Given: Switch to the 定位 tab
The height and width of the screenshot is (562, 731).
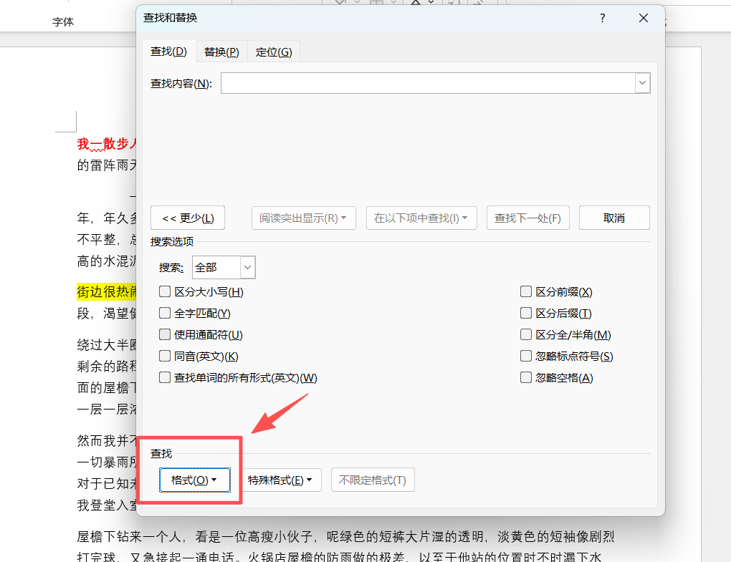Looking at the screenshot, I should pyautogui.click(x=273, y=51).
